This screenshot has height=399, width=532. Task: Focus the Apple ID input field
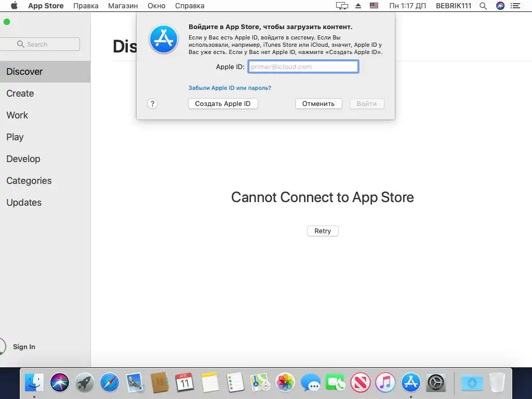[x=303, y=67]
